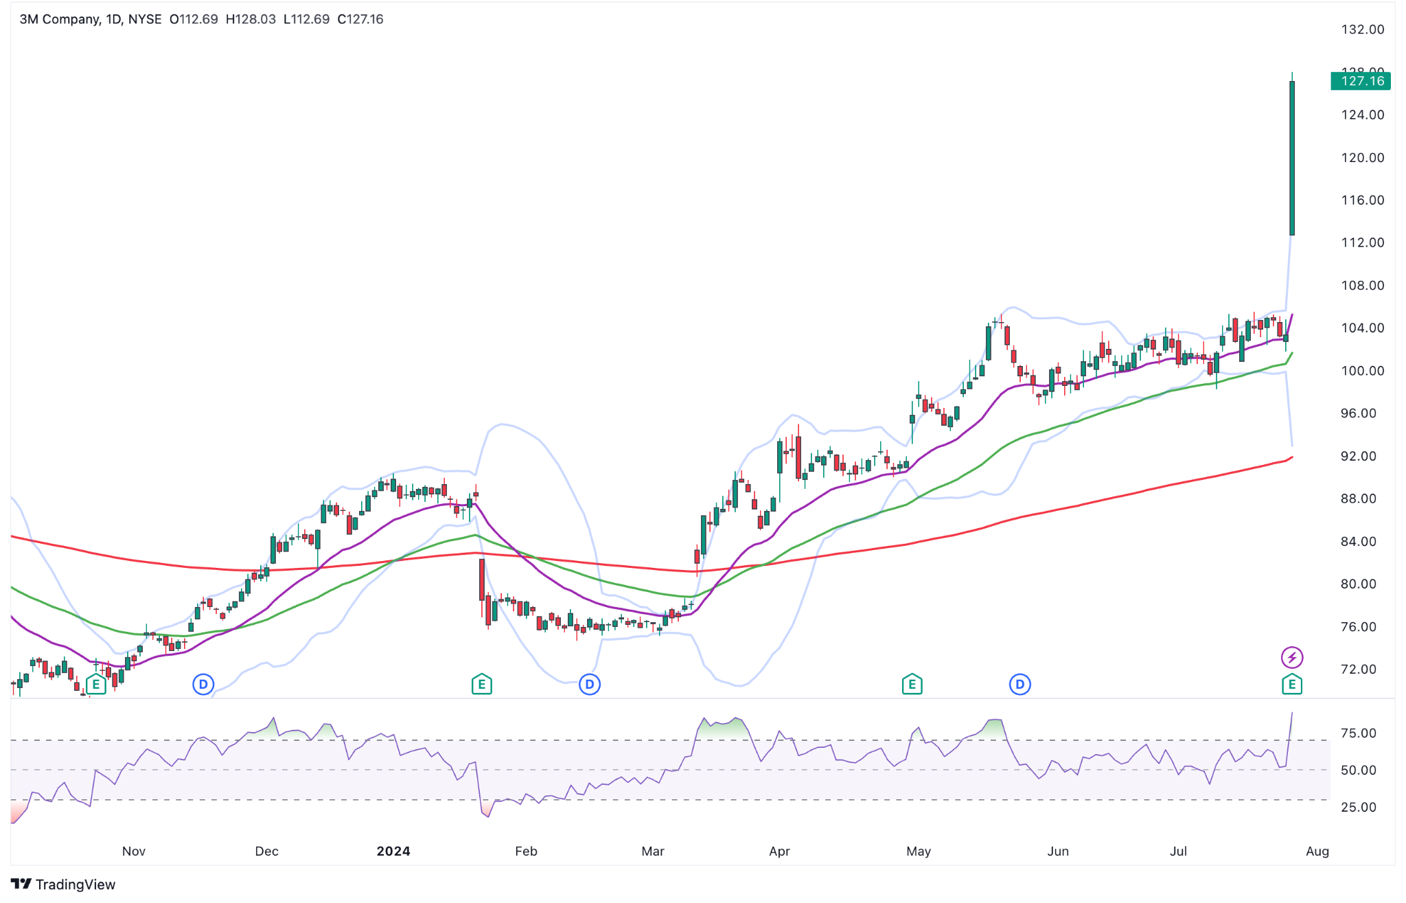Image resolution: width=1406 pixels, height=903 pixels.
Task: Select the low value 'L112.69'
Action: tap(306, 19)
